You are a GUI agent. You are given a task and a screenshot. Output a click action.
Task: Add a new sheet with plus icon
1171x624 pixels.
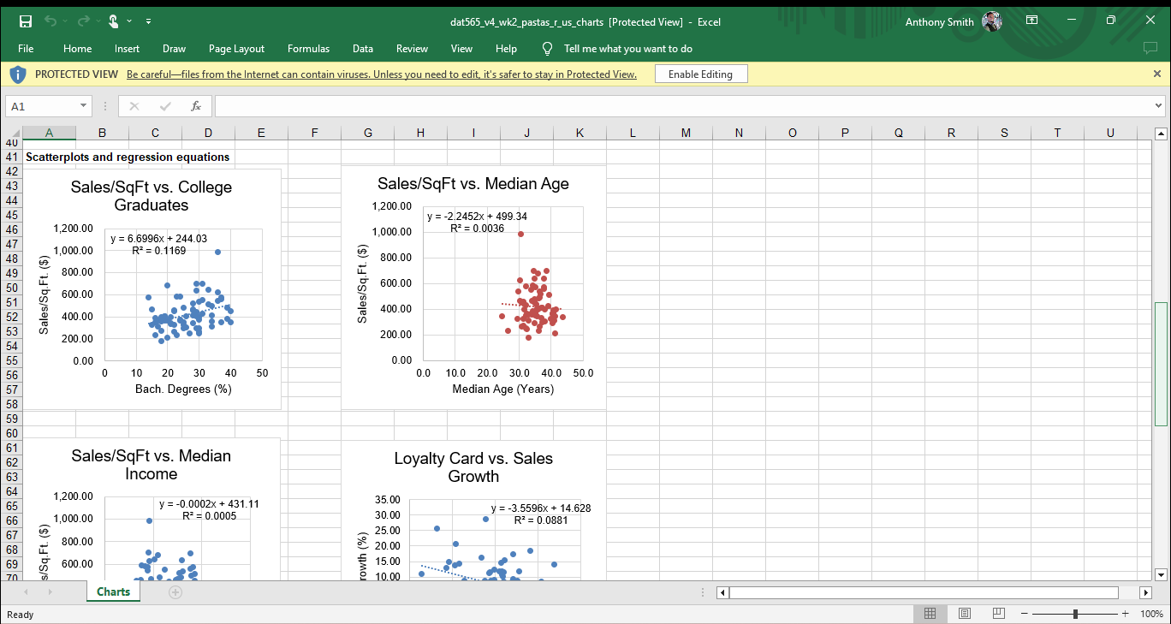tap(175, 591)
